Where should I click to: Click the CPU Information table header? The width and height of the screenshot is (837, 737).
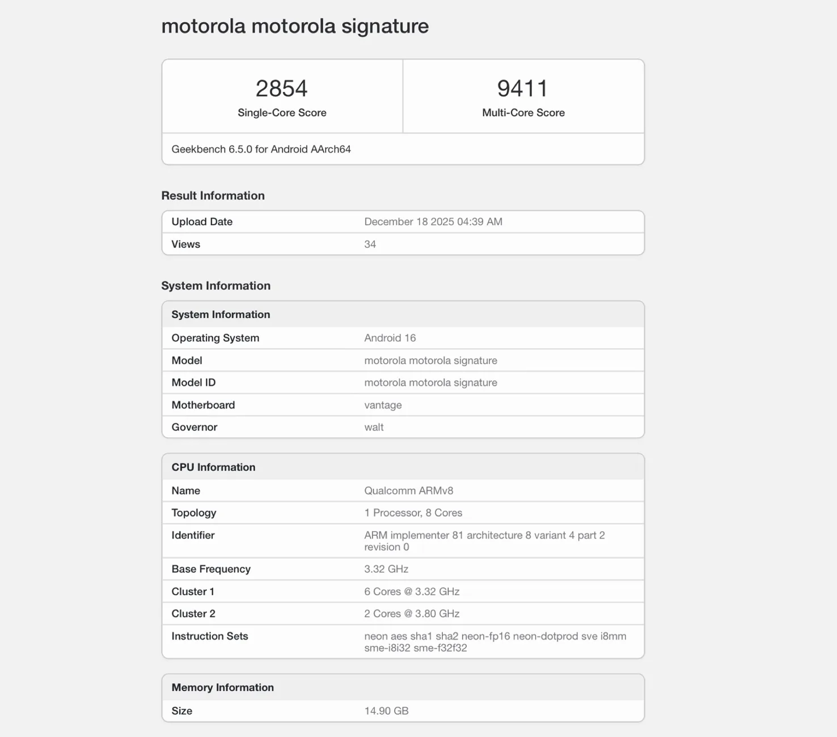click(213, 467)
